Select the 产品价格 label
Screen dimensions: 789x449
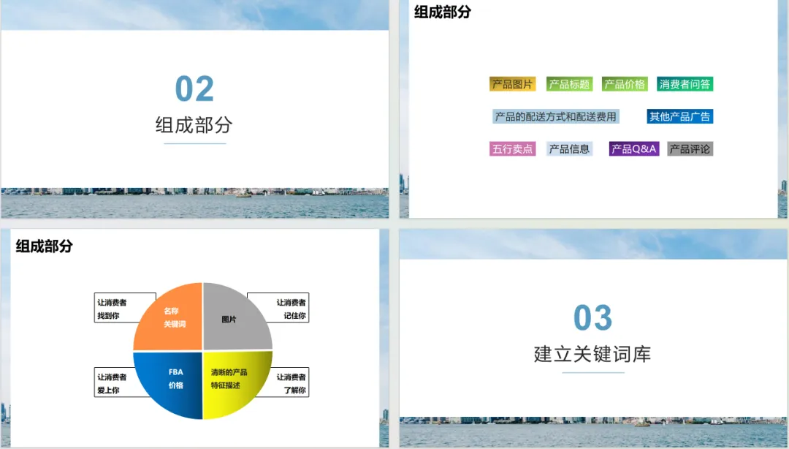click(x=625, y=84)
